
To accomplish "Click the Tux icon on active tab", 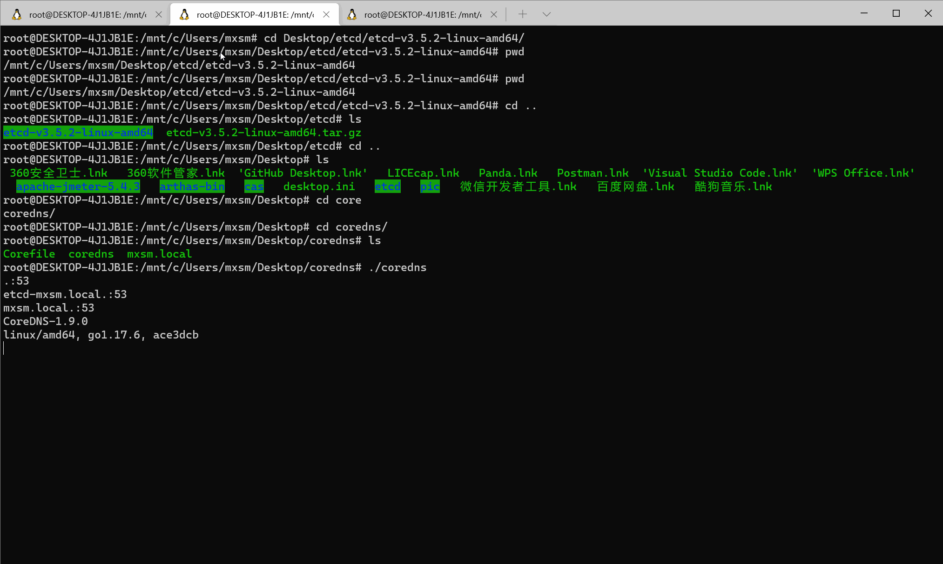I will (x=184, y=14).
